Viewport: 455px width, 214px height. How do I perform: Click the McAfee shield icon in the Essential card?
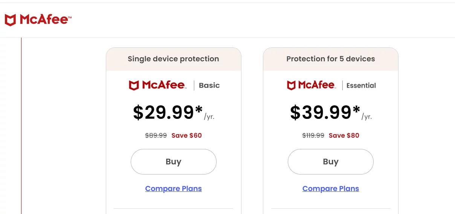[x=291, y=85]
